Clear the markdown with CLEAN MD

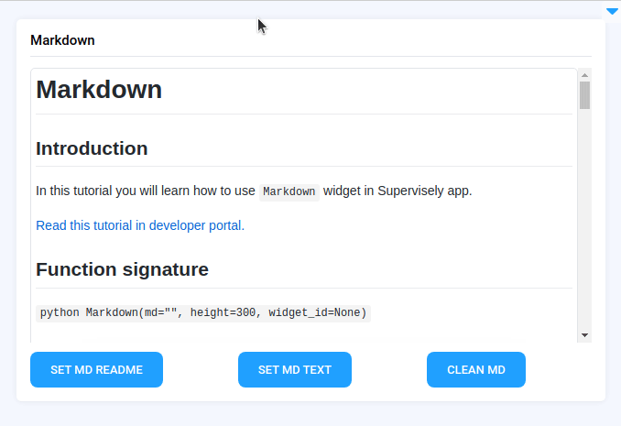[475, 370]
